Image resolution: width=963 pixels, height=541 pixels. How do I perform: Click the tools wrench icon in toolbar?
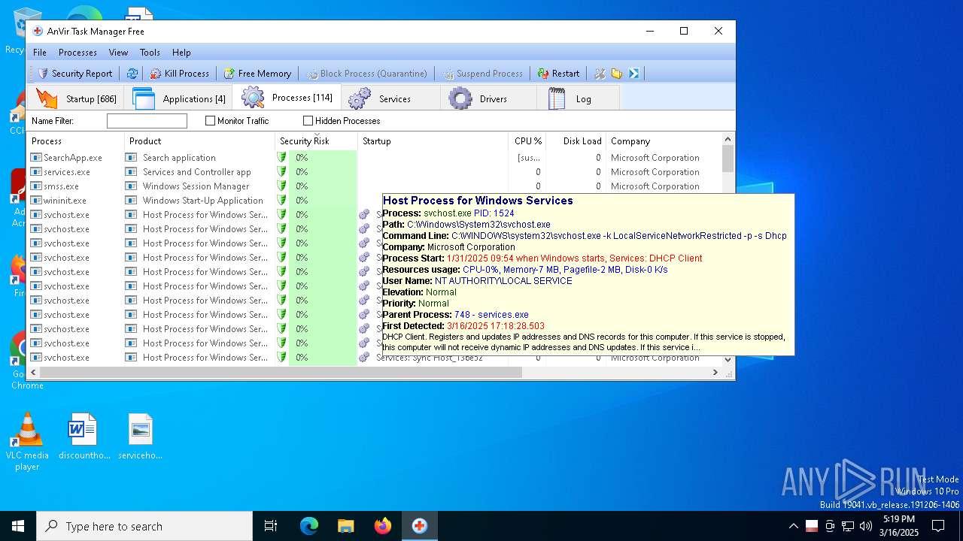[600, 74]
